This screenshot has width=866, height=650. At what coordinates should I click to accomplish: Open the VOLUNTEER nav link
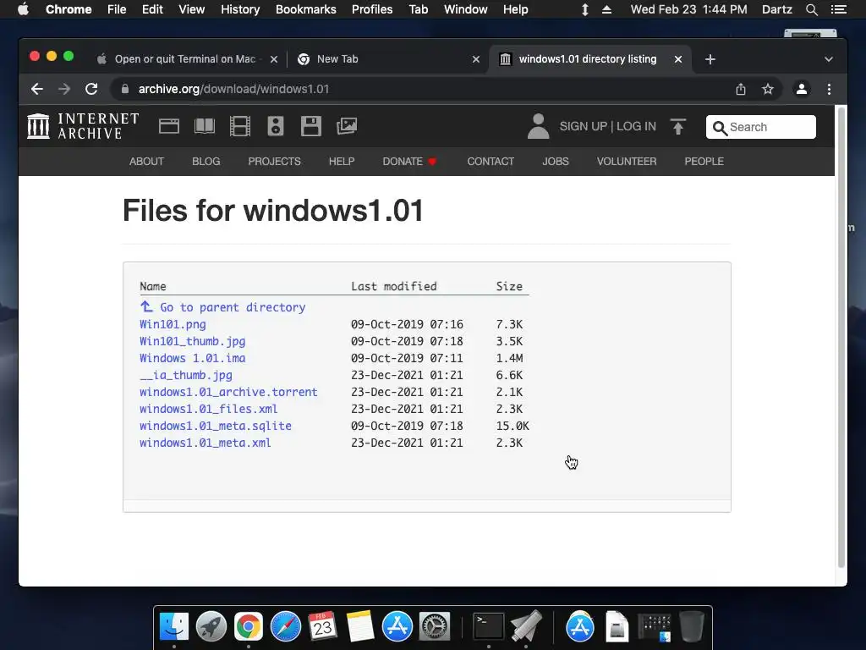[627, 162]
